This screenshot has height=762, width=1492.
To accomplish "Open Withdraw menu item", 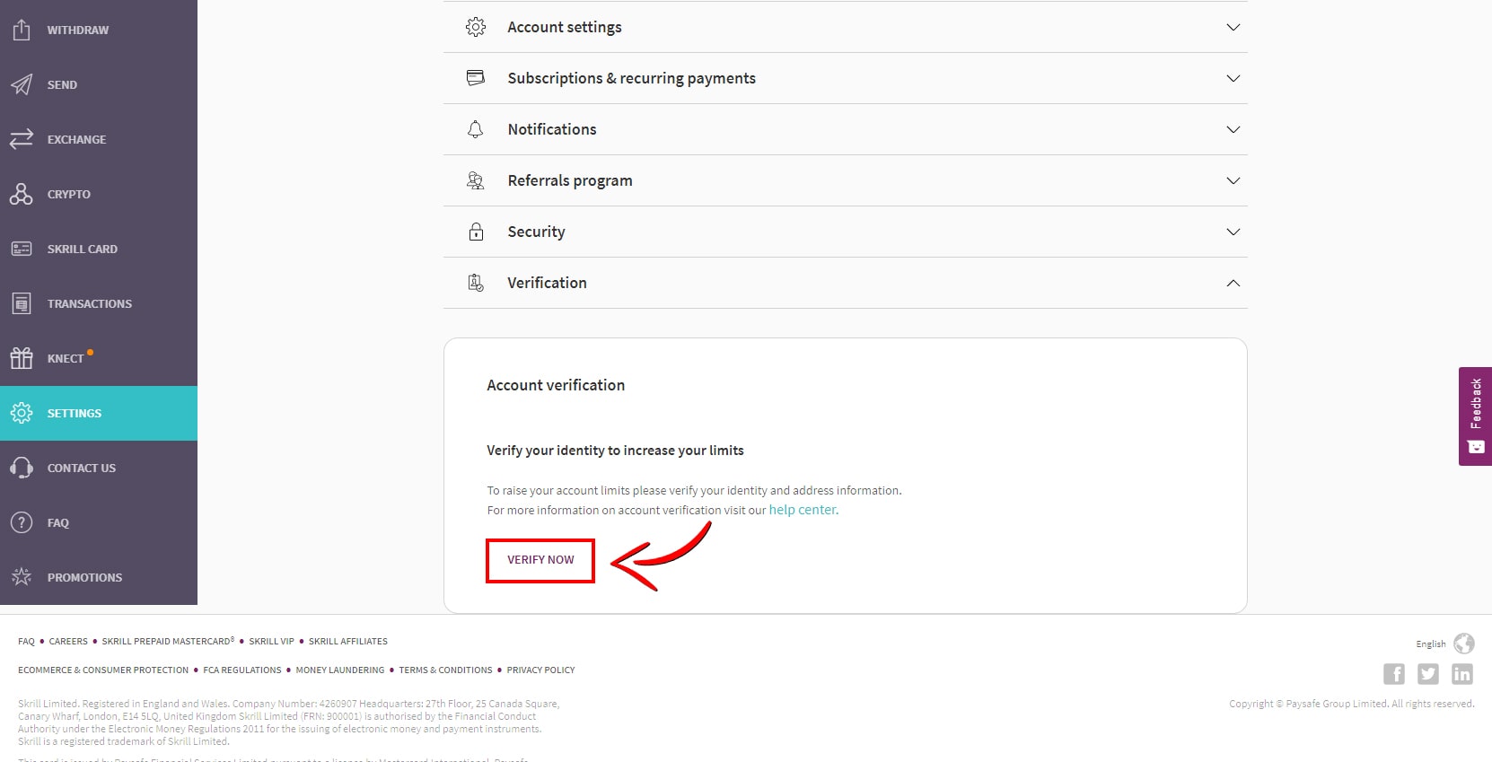I will click(99, 30).
